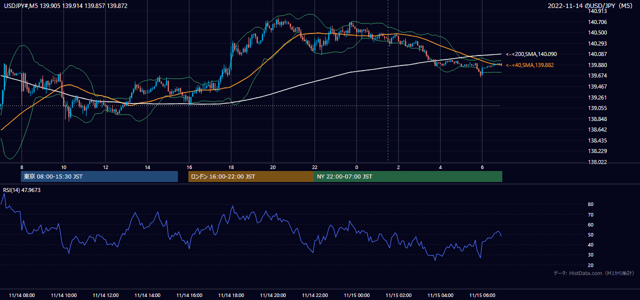Click RSI axis level 60
The width and height of the screenshot is (640, 300).
click(591, 224)
